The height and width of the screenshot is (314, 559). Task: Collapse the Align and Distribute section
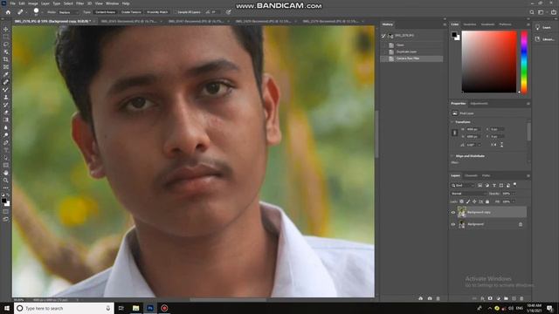[x=452, y=156]
